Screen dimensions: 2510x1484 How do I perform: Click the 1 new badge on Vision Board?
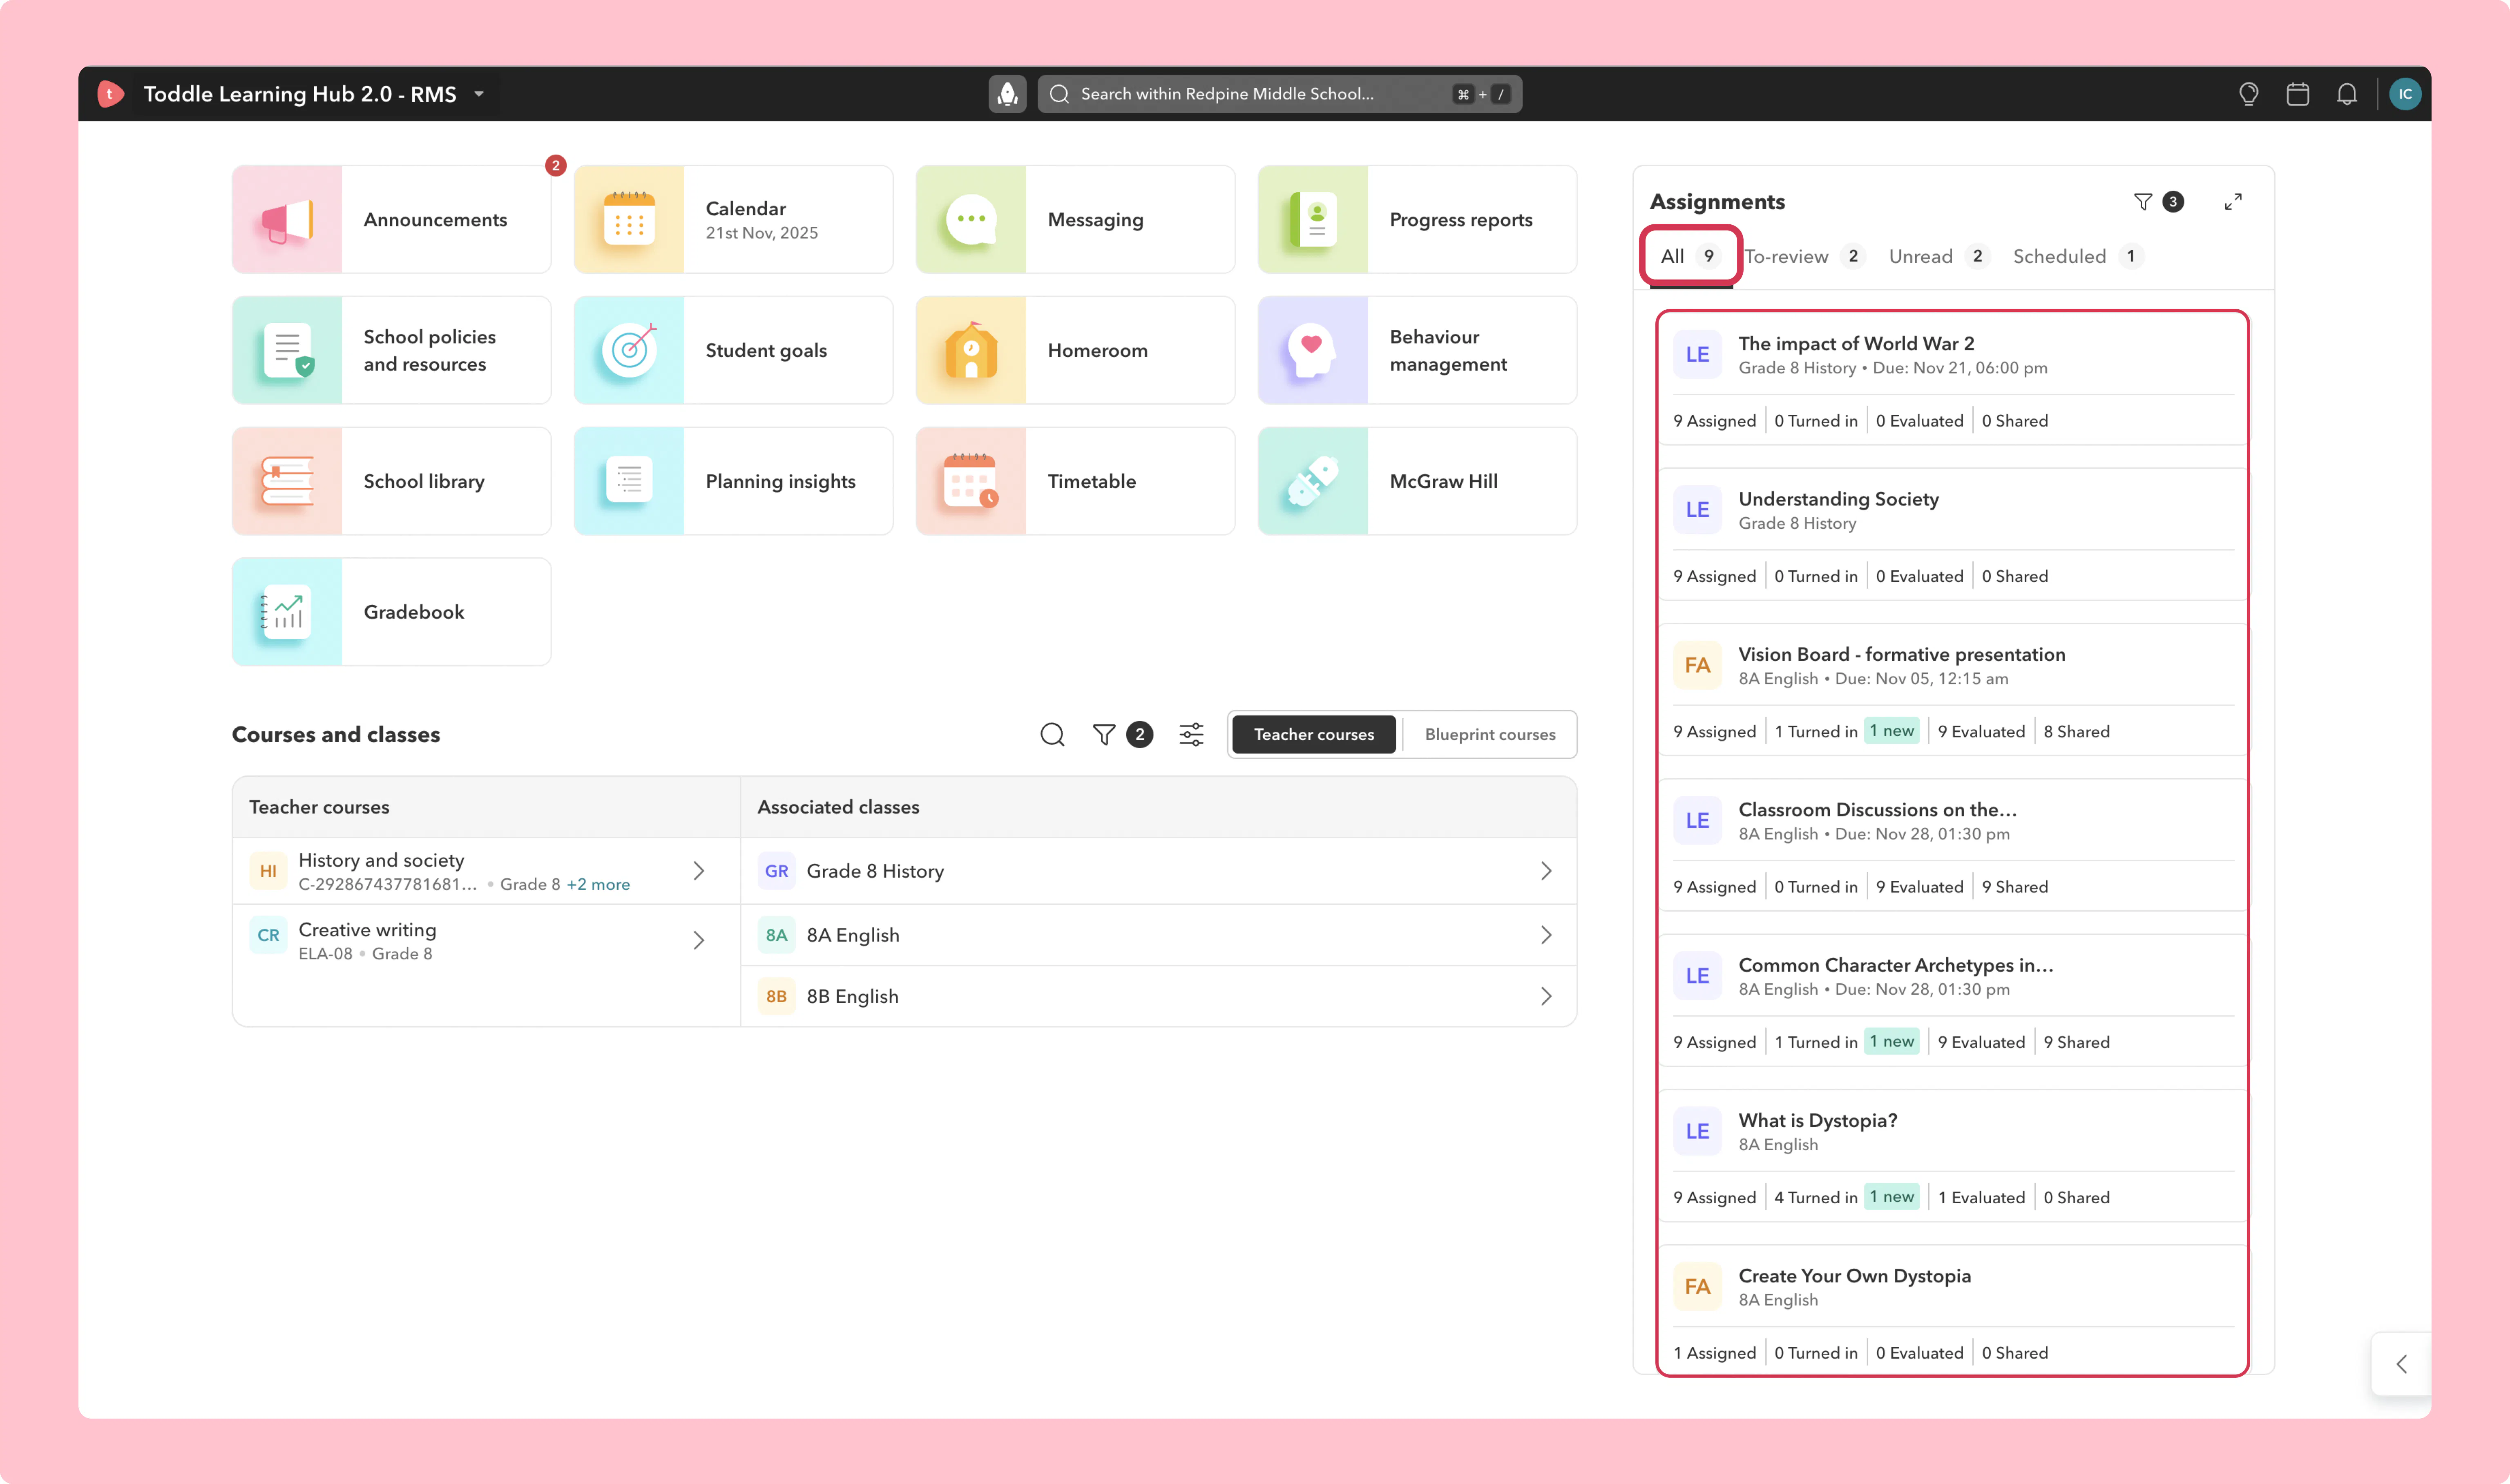click(1891, 731)
